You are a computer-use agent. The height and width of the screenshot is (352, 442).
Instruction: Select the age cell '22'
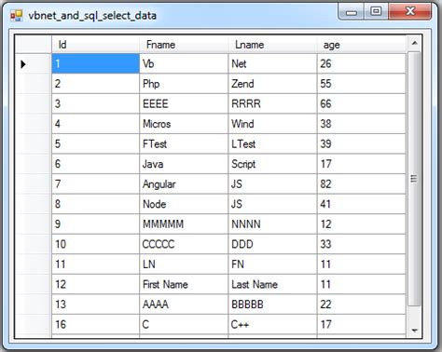(x=361, y=305)
